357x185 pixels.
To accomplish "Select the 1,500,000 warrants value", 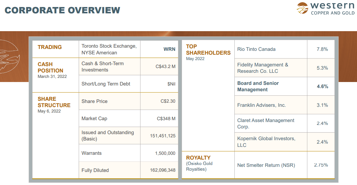I will [x=165, y=154].
